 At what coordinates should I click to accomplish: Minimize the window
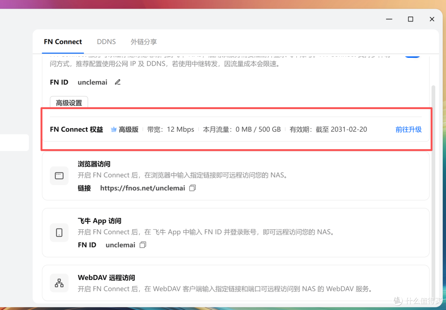pyautogui.click(x=389, y=19)
